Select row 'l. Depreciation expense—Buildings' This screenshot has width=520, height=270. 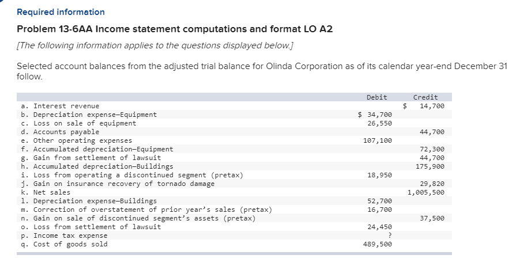tap(234, 201)
